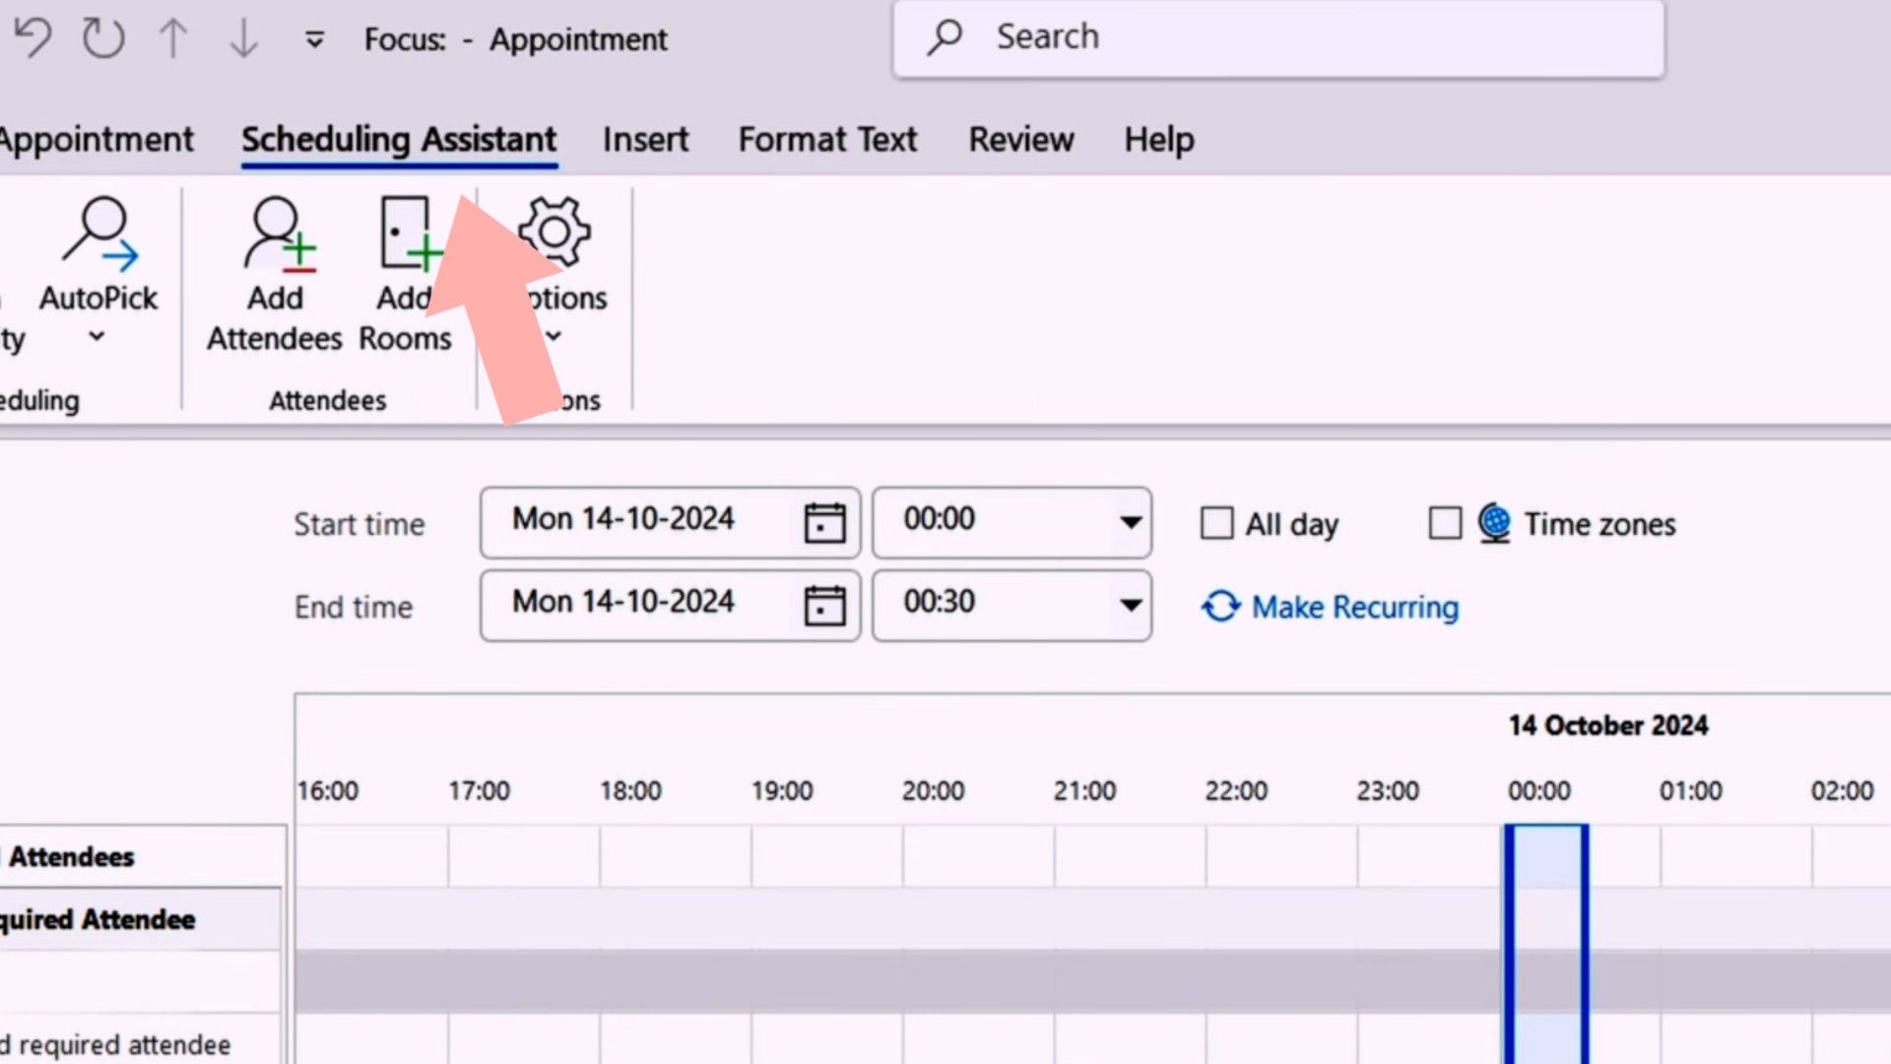The height and width of the screenshot is (1064, 1891).
Task: Click the 20:00 timeline header
Action: pyautogui.click(x=933, y=790)
